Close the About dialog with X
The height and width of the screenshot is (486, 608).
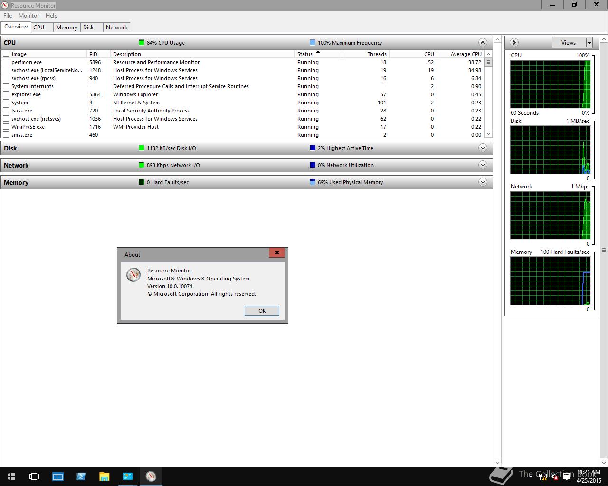click(277, 252)
